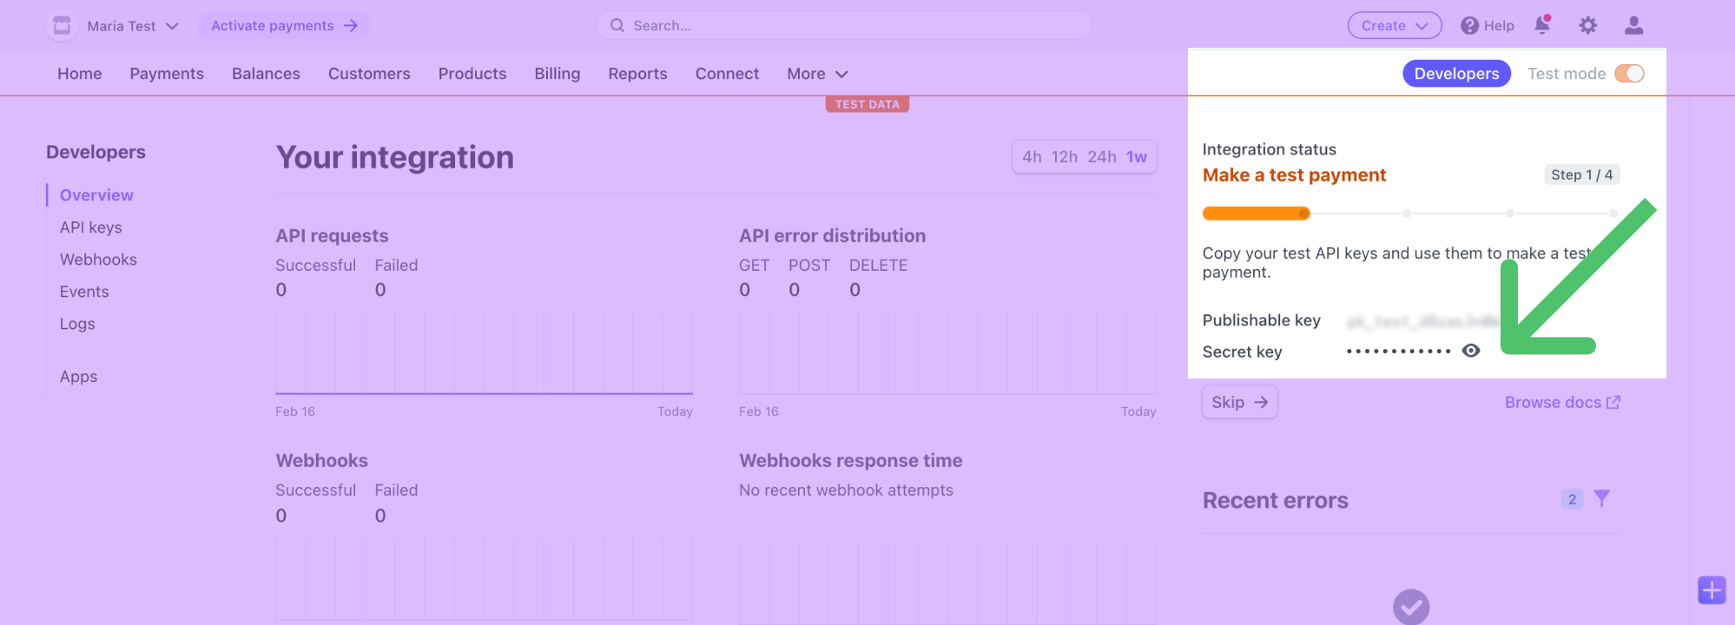Open settings gear icon
Screen dimensions: 1735x625
[x=1588, y=26]
